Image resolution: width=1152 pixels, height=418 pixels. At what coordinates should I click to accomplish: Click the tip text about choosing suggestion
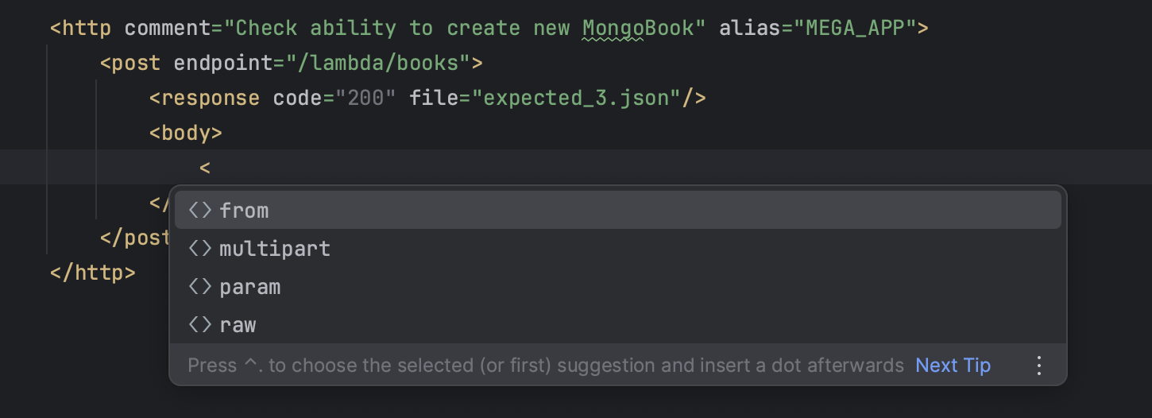546,366
